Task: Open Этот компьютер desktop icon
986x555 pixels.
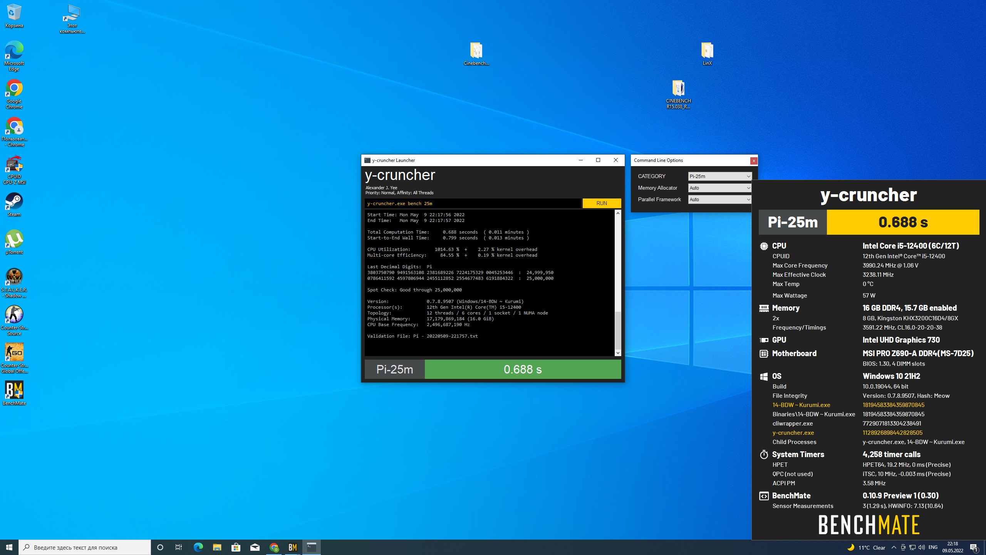Action: pos(72,19)
